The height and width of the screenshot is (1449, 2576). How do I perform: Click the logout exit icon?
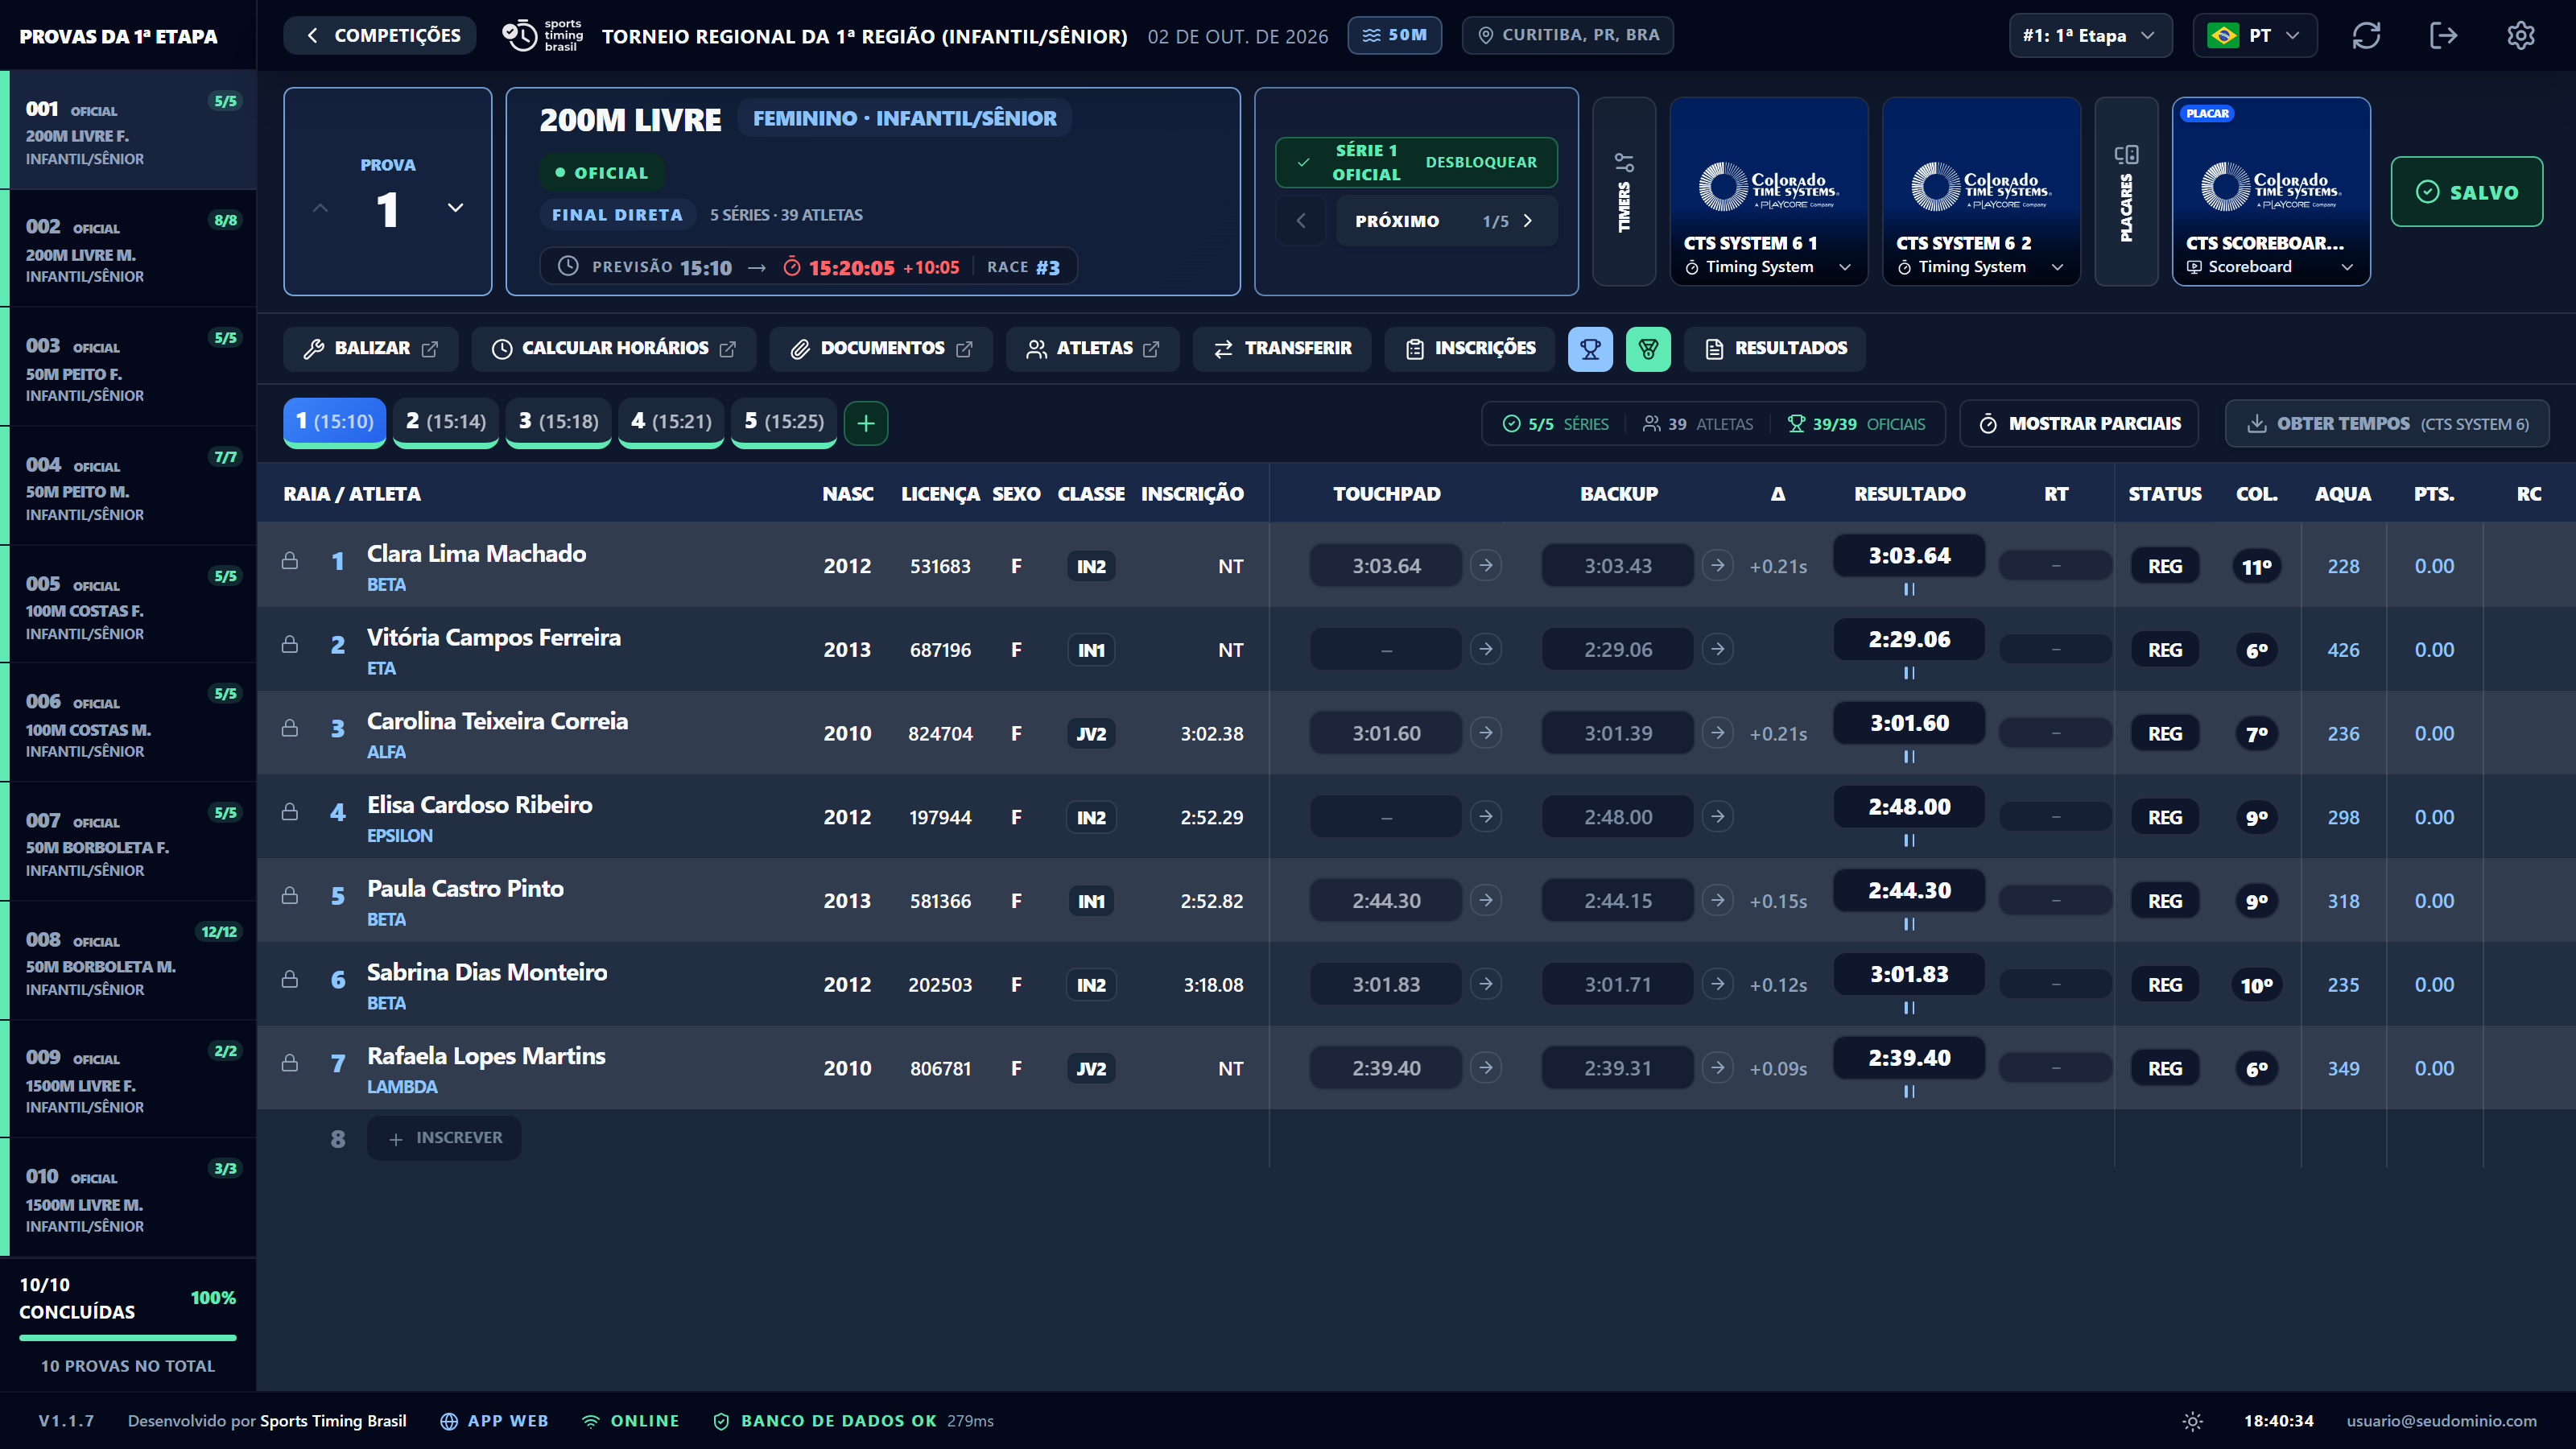(2443, 36)
